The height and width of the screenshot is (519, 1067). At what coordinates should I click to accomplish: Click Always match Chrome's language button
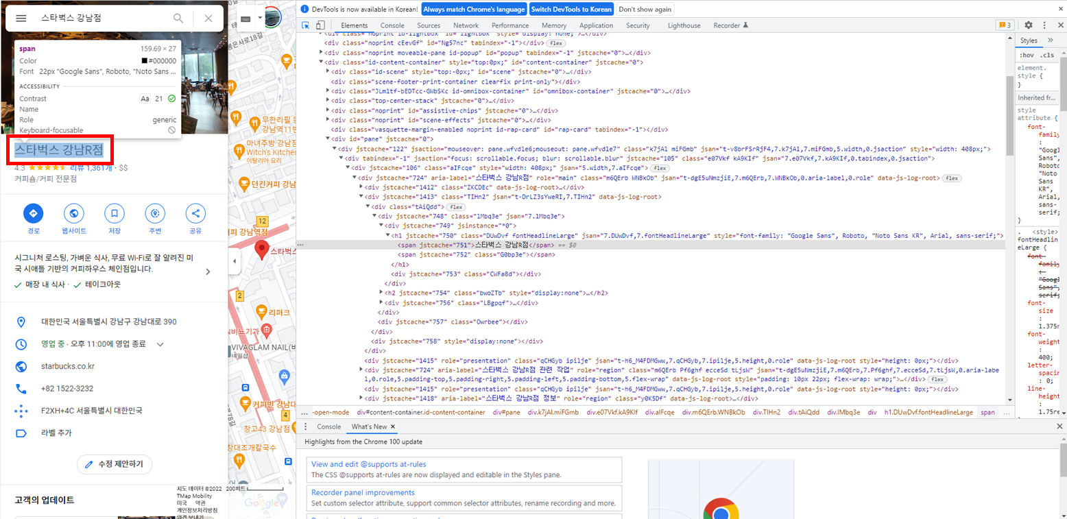click(474, 10)
